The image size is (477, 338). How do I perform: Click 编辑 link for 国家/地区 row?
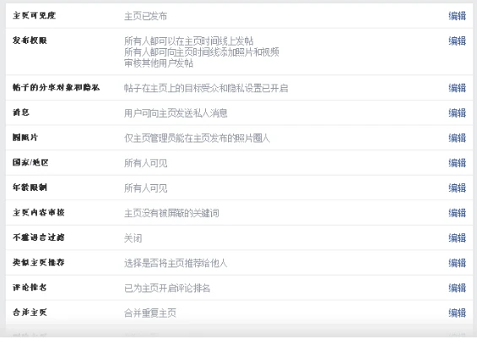click(458, 163)
